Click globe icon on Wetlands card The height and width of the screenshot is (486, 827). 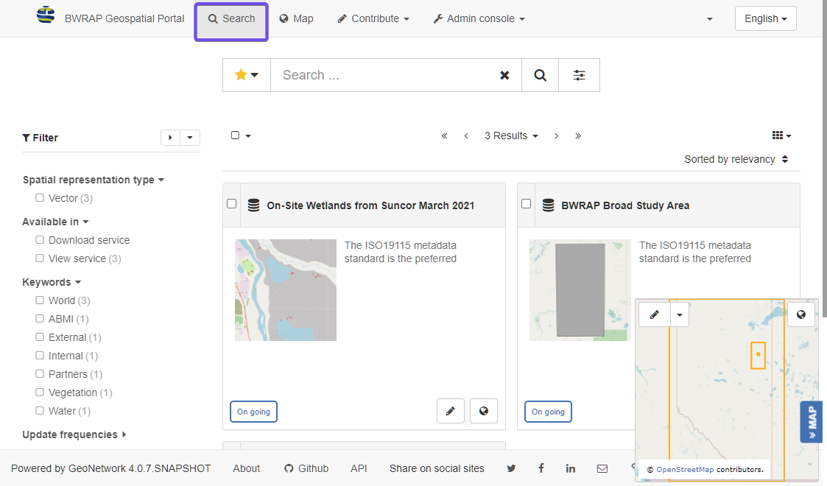click(x=484, y=411)
